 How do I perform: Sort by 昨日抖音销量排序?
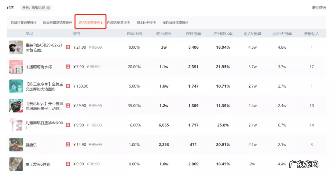coord(24,22)
